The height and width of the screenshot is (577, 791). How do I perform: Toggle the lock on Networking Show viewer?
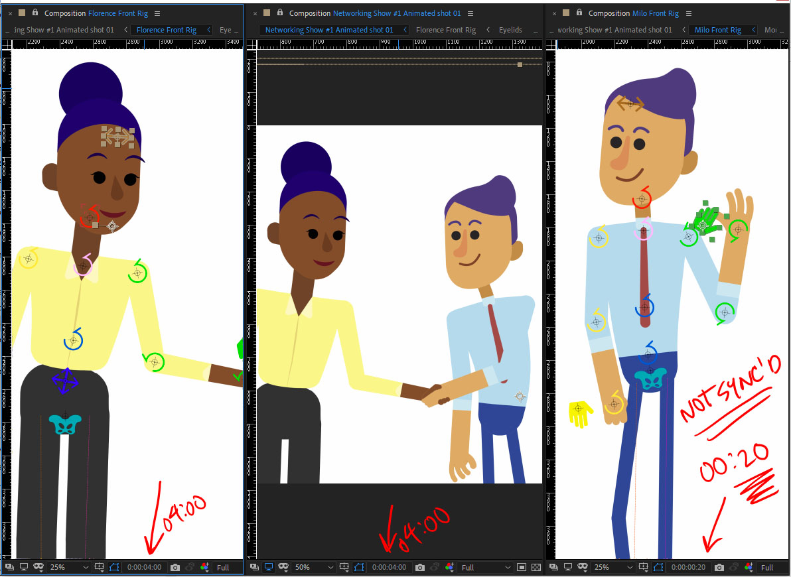(x=280, y=13)
